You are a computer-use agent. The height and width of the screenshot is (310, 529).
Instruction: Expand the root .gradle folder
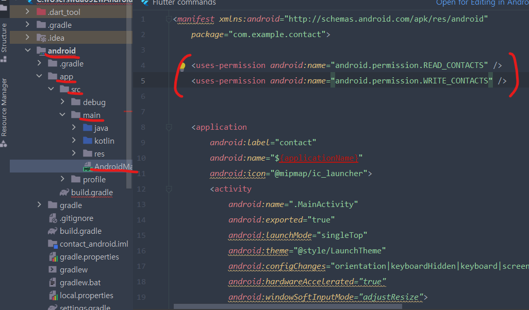27,25
